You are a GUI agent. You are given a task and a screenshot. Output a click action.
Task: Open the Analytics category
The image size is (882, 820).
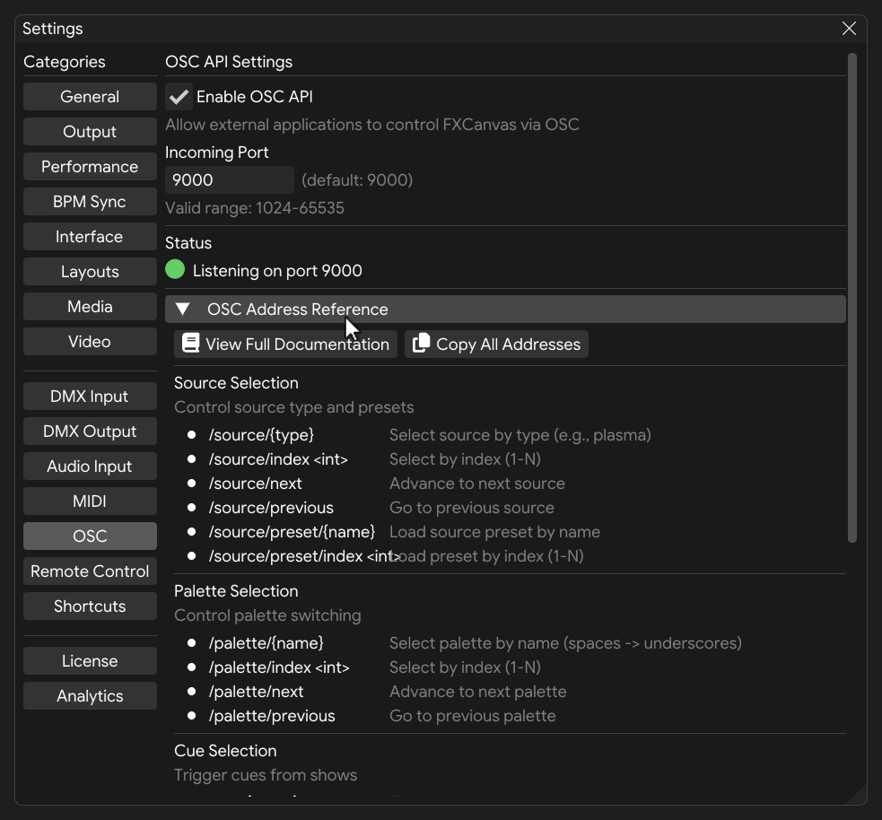90,695
